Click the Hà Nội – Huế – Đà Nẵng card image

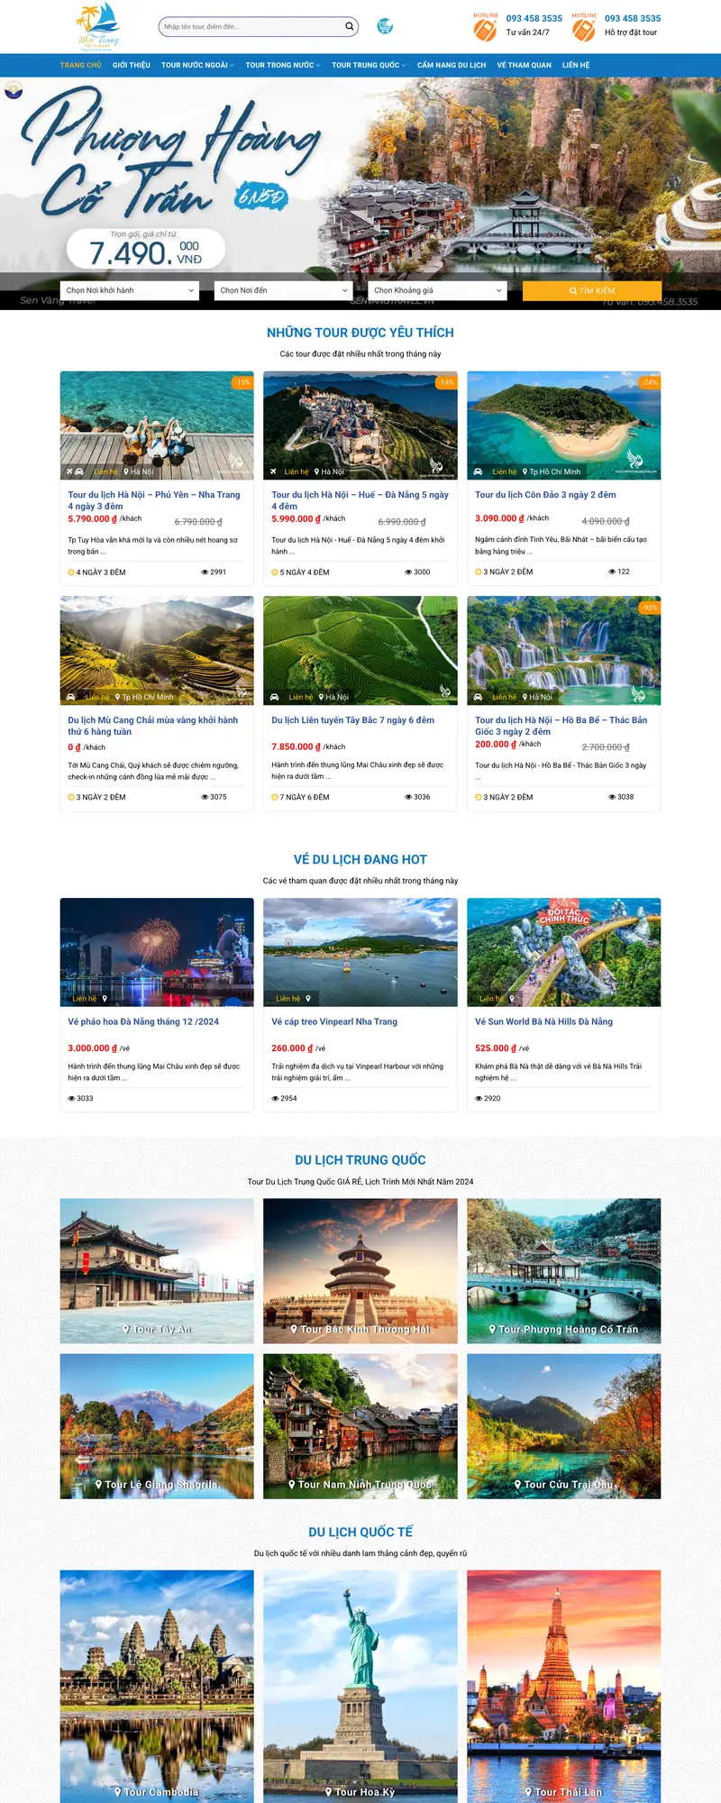point(360,425)
